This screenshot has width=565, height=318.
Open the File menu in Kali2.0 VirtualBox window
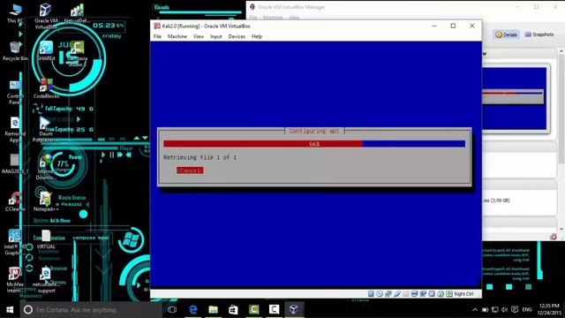click(157, 36)
